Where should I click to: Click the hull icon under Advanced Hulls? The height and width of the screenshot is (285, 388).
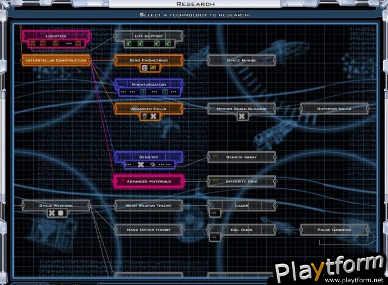pos(145,116)
